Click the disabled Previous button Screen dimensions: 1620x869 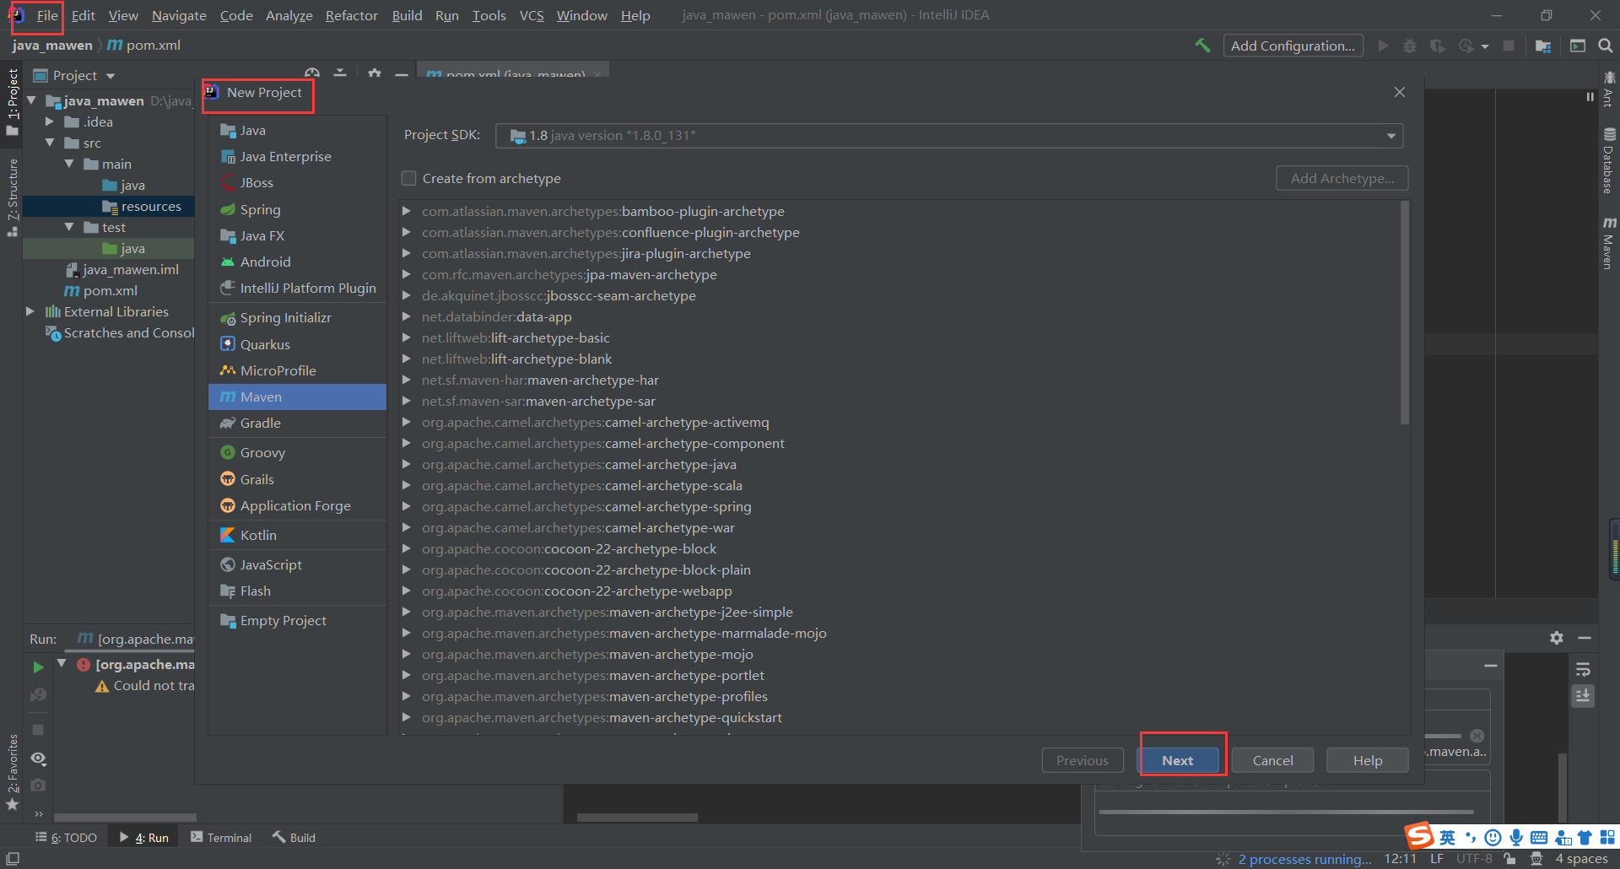(1082, 760)
